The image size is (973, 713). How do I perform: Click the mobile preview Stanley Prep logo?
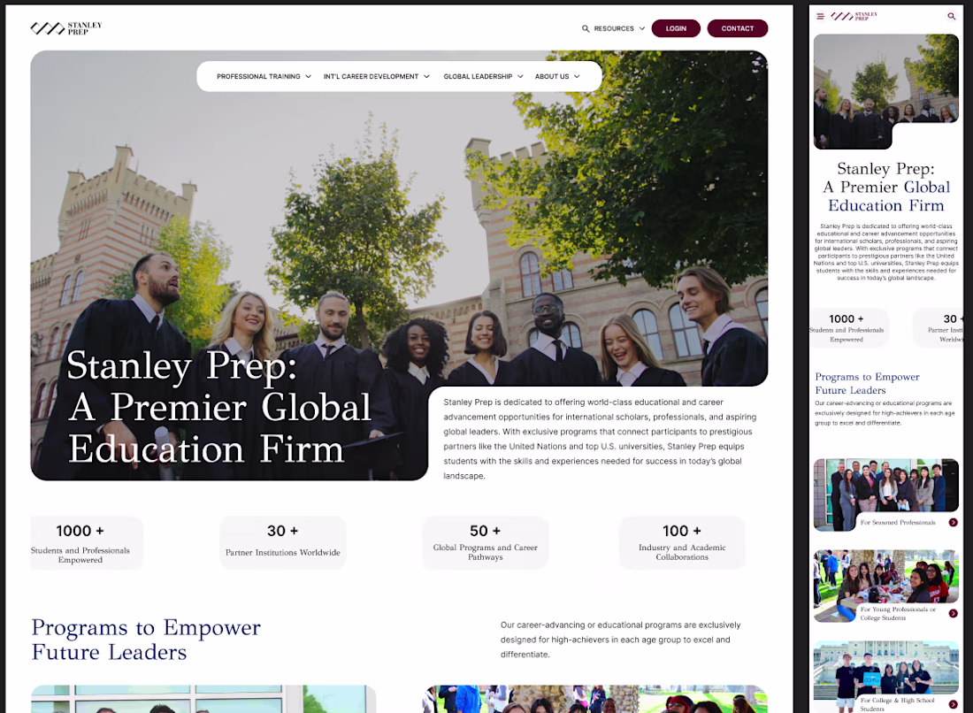tap(854, 16)
